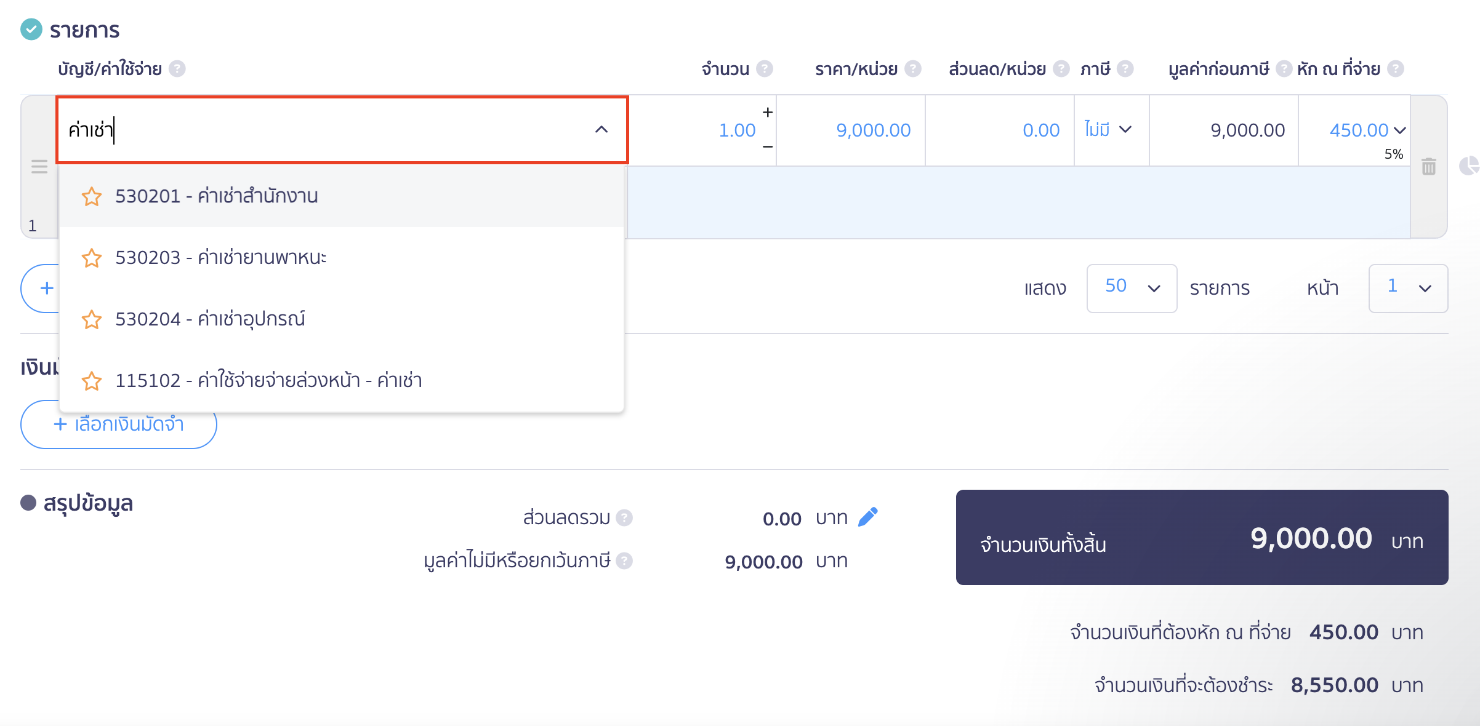
Task: Click the สรุปข้อมูล section heading
Action: coord(88,503)
